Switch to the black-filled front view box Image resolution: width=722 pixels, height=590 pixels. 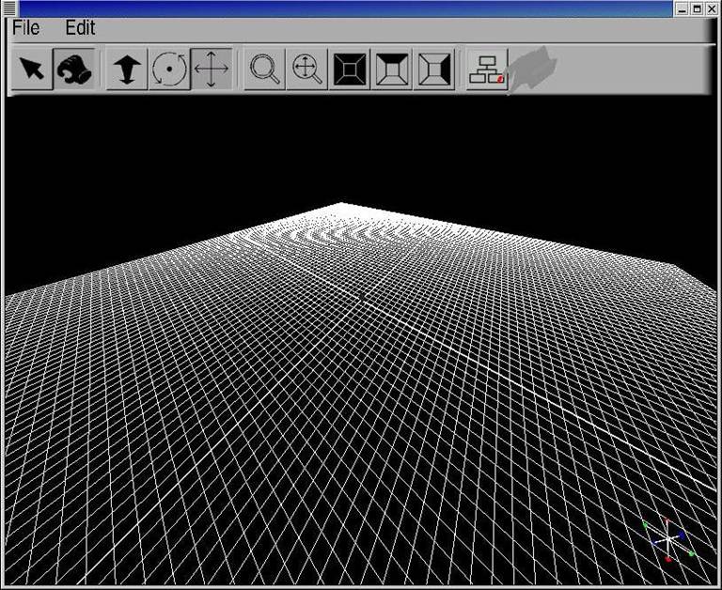pyautogui.click(x=350, y=69)
